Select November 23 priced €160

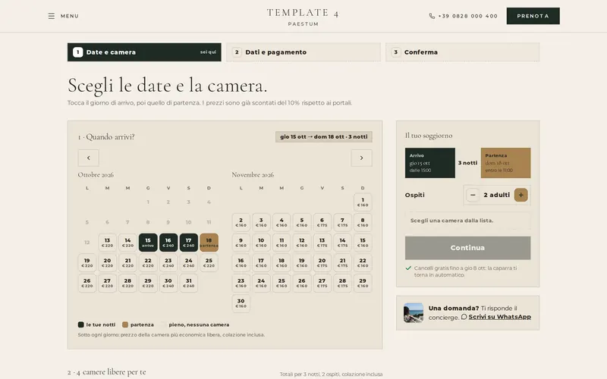(x=241, y=283)
